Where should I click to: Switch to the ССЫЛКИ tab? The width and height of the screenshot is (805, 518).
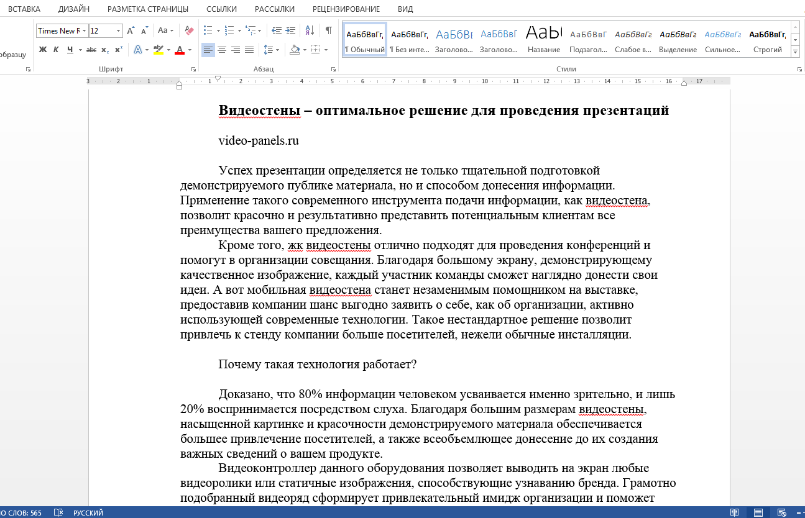tap(222, 9)
